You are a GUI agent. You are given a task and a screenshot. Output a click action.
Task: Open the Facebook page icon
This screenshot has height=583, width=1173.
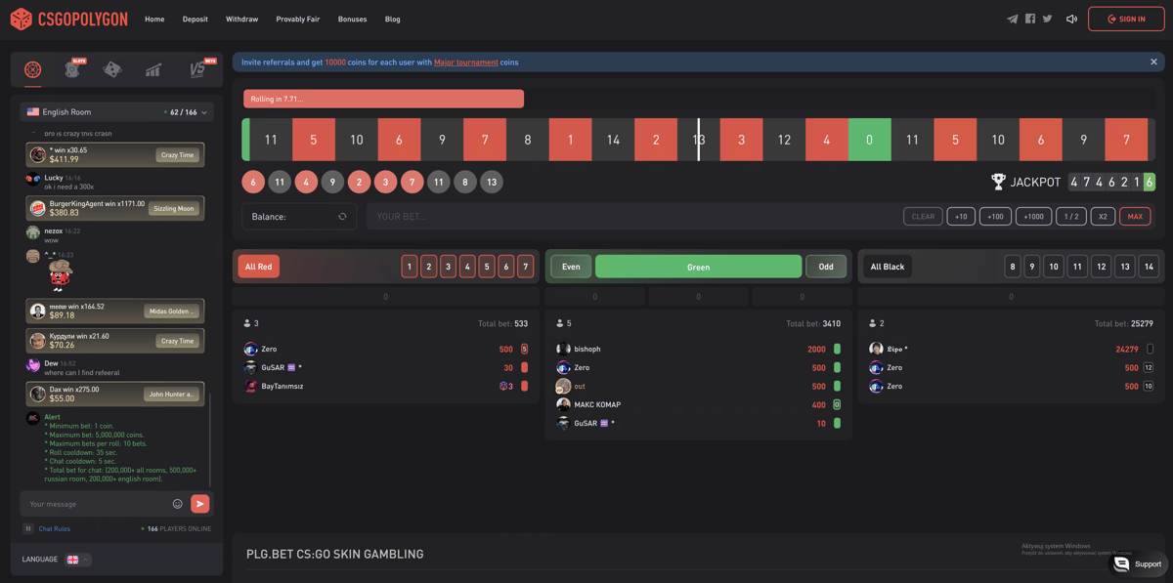pos(1029,19)
